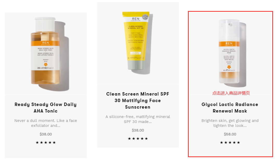Image resolution: width=278 pixels, height=159 pixels.
Task: Click the white cap of the tonic bottle
Action: [x=45, y=25]
